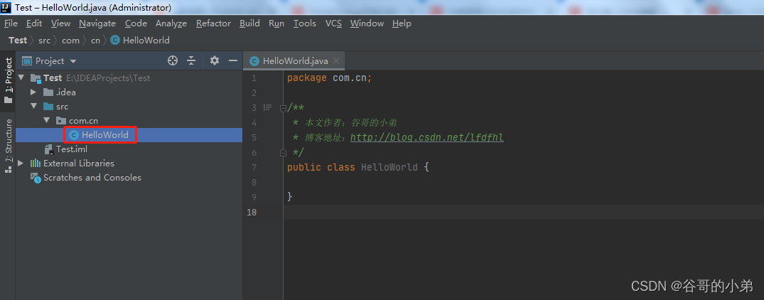Viewport: 764px width, 300px height.
Task: Click on public class HelloWorld declaration
Action: pos(357,167)
